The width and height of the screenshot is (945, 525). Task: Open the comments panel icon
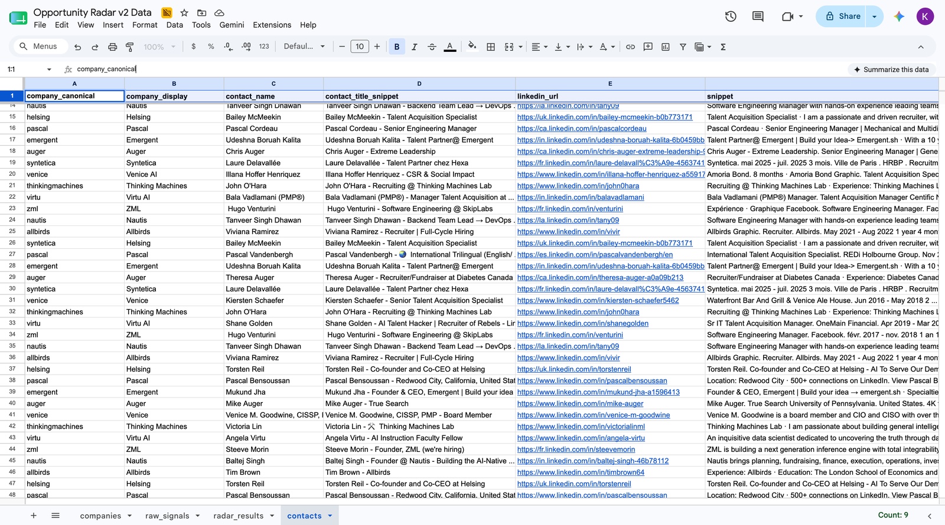click(x=758, y=17)
